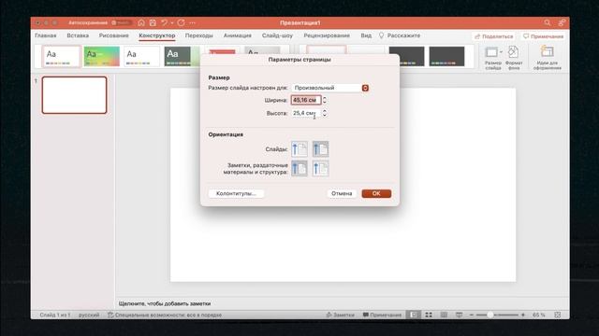Fit the slide to window icon
The width and height of the screenshot is (599, 336).
point(558,315)
